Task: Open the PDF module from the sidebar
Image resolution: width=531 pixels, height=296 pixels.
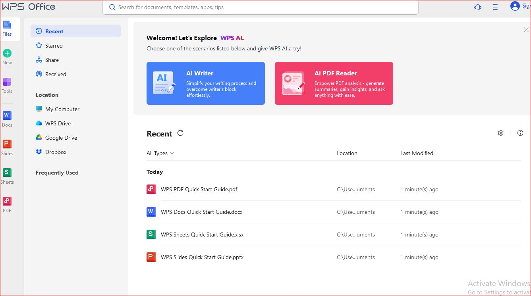Action: pos(7,203)
